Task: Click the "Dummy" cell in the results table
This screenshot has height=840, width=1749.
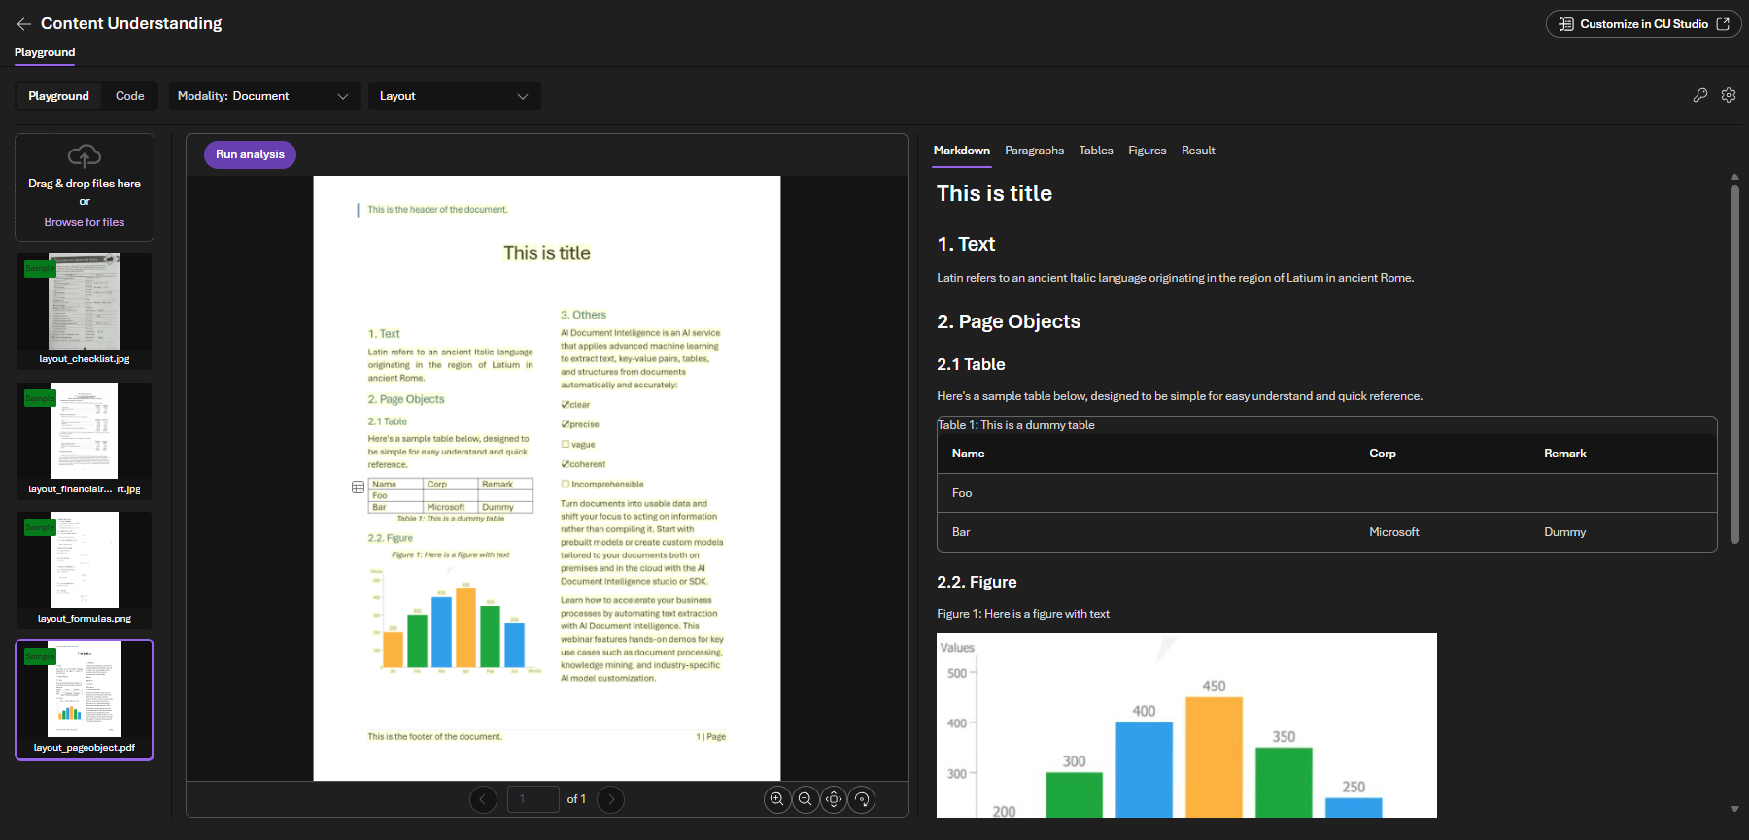Action: [1565, 532]
